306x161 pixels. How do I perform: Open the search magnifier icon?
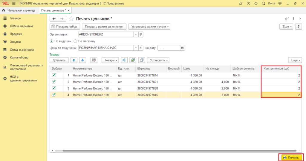coord(264,4)
